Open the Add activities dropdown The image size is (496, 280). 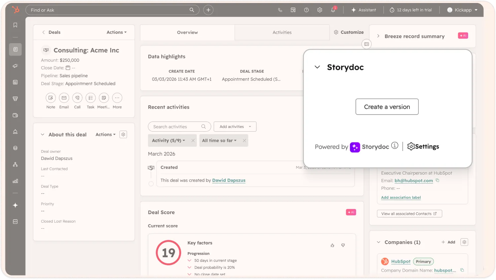(235, 127)
